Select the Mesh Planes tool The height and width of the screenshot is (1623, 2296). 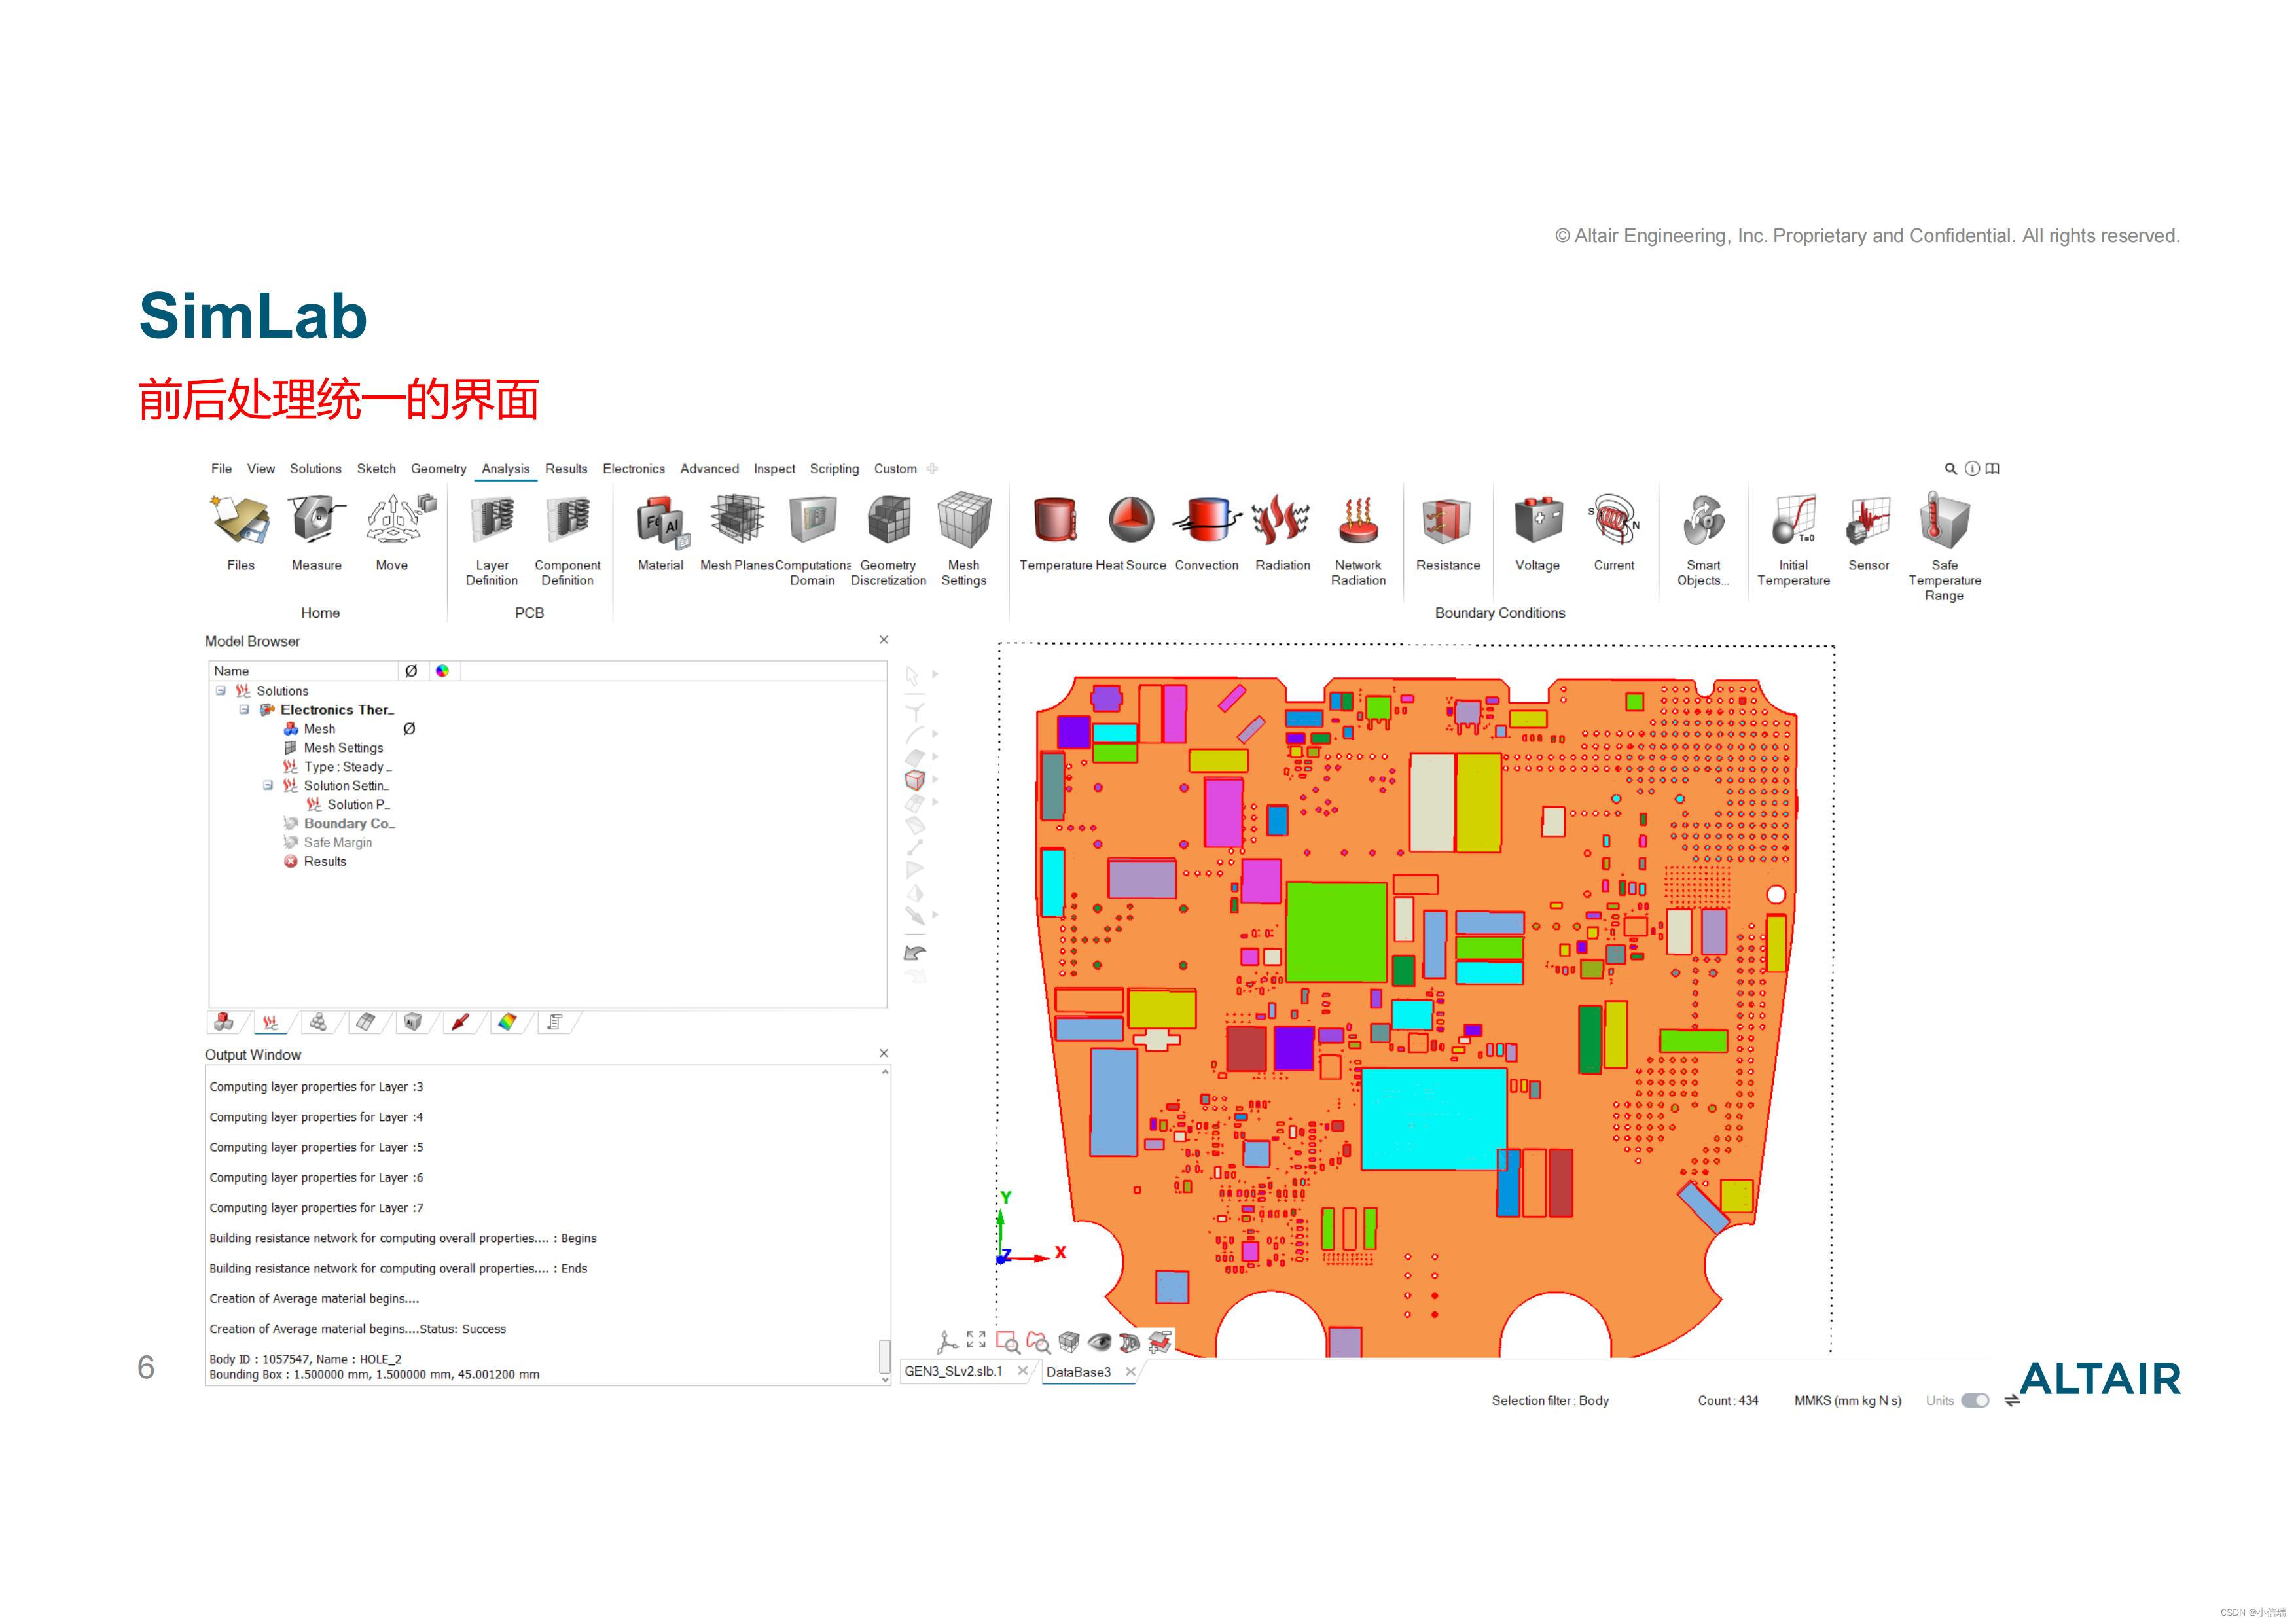pos(737,532)
